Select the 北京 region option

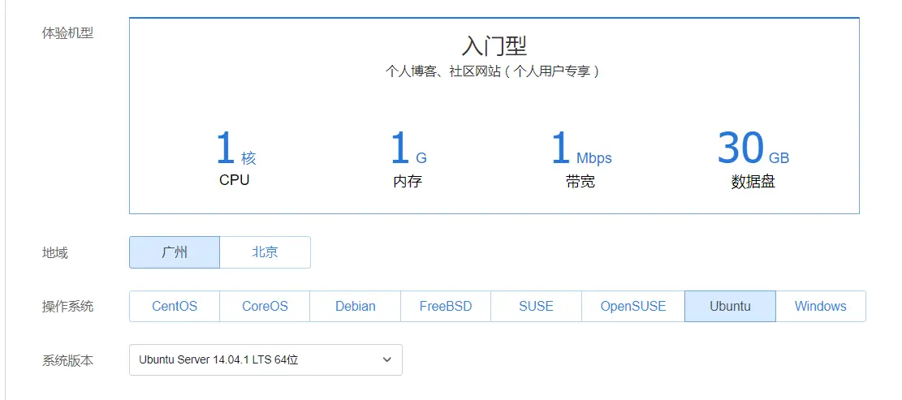[265, 252]
